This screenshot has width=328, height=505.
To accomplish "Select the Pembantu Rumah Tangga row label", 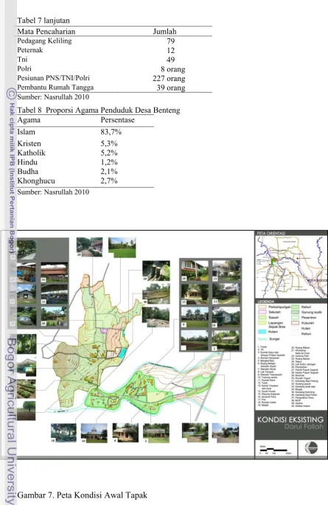I will pyautogui.click(x=55, y=87).
